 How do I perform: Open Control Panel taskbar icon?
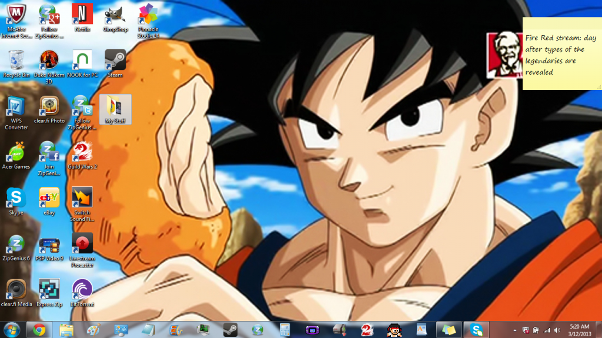point(121,330)
